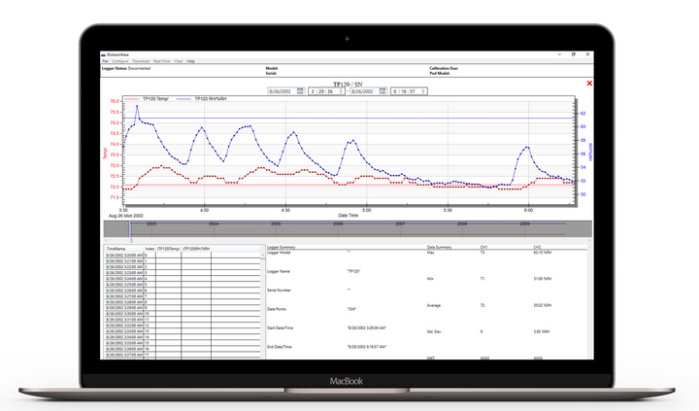
Task: Open the Real-Time menu
Action: [x=162, y=61]
